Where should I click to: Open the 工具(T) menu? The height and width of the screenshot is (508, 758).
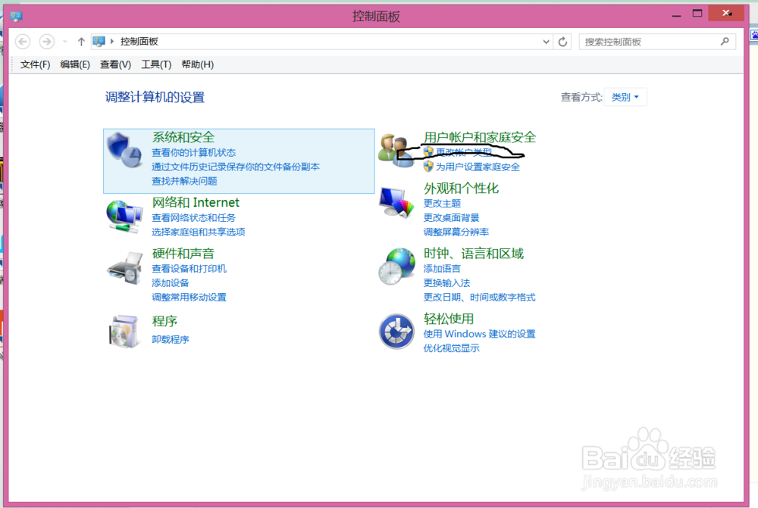[x=156, y=64]
